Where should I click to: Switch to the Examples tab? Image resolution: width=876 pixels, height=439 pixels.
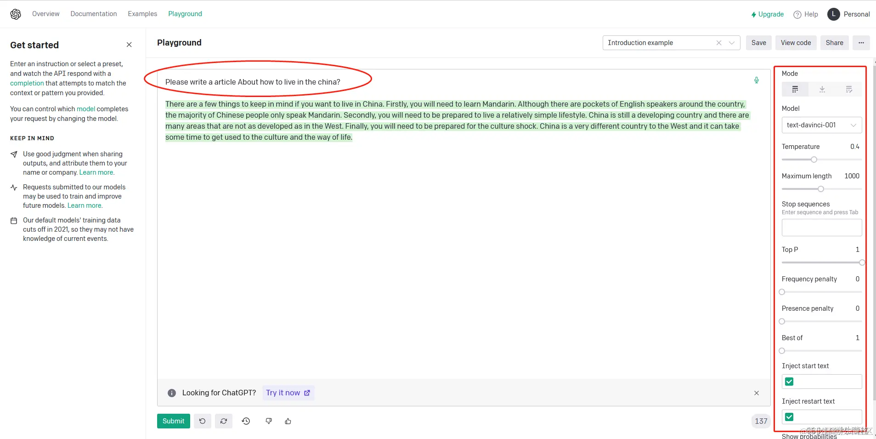click(142, 13)
